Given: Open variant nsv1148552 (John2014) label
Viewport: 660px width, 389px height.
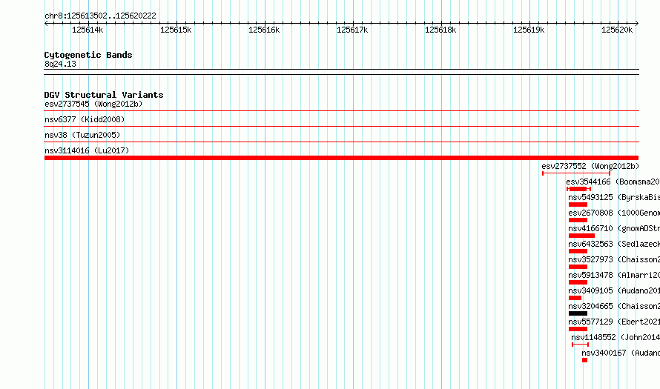Looking at the screenshot, I should point(616,337).
